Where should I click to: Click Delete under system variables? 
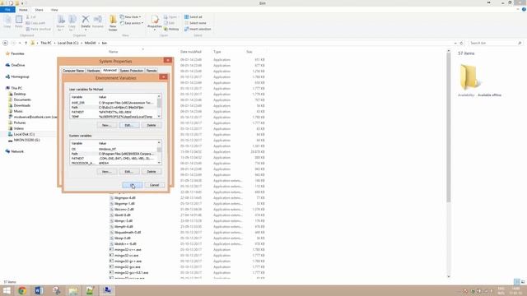152,172
